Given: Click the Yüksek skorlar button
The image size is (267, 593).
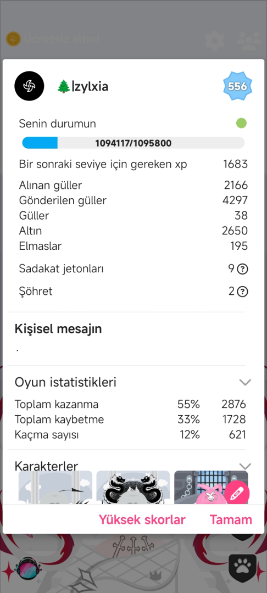Looking at the screenshot, I should coord(142,519).
